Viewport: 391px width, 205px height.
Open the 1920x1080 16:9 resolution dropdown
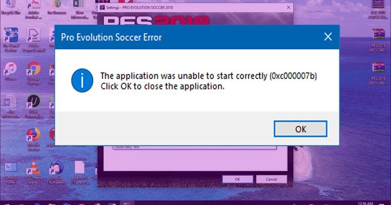194,147
